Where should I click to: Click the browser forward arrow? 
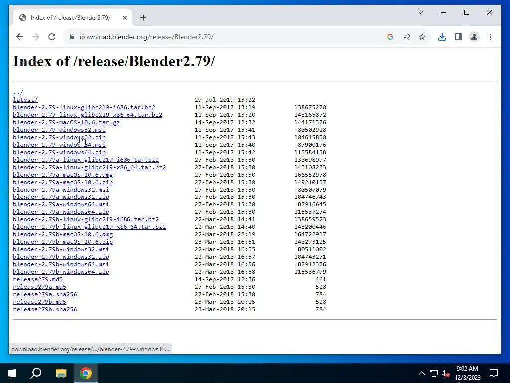pos(36,37)
